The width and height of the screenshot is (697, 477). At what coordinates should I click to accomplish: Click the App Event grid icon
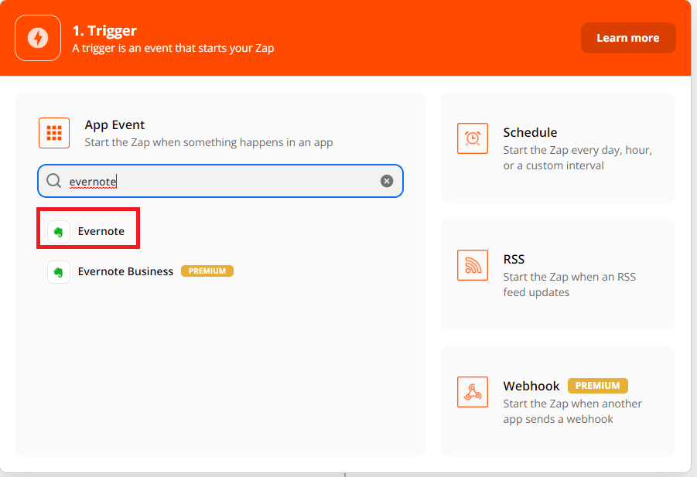coord(54,133)
